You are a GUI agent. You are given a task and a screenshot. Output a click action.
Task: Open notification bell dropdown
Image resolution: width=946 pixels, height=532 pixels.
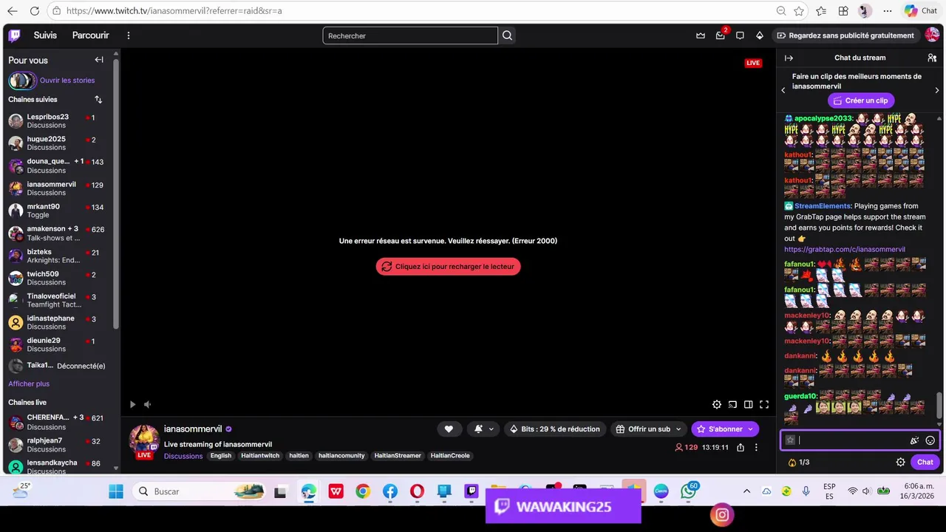[483, 429]
